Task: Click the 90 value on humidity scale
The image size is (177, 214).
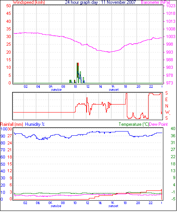Action: tap(3, 136)
